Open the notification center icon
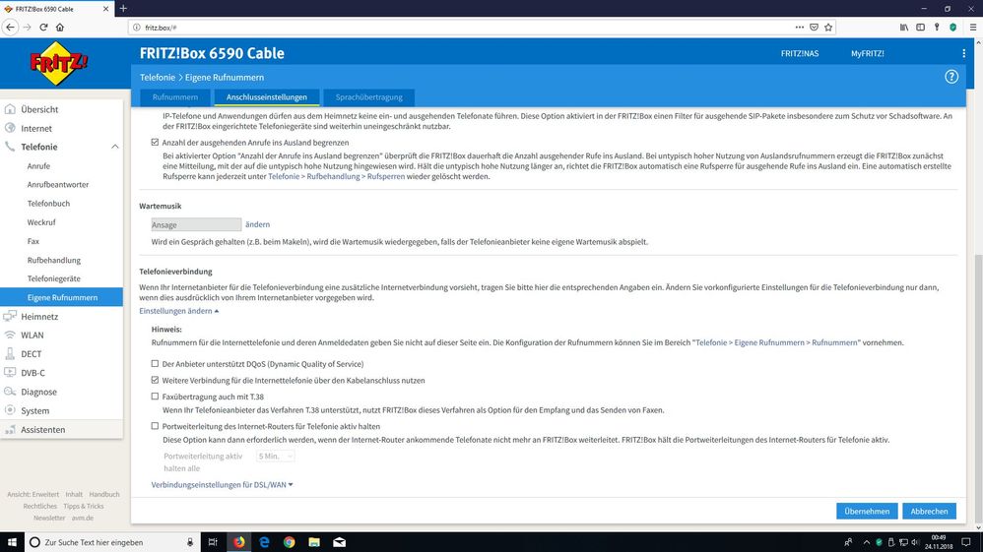Screen dimensions: 983x552 [x=966, y=542]
